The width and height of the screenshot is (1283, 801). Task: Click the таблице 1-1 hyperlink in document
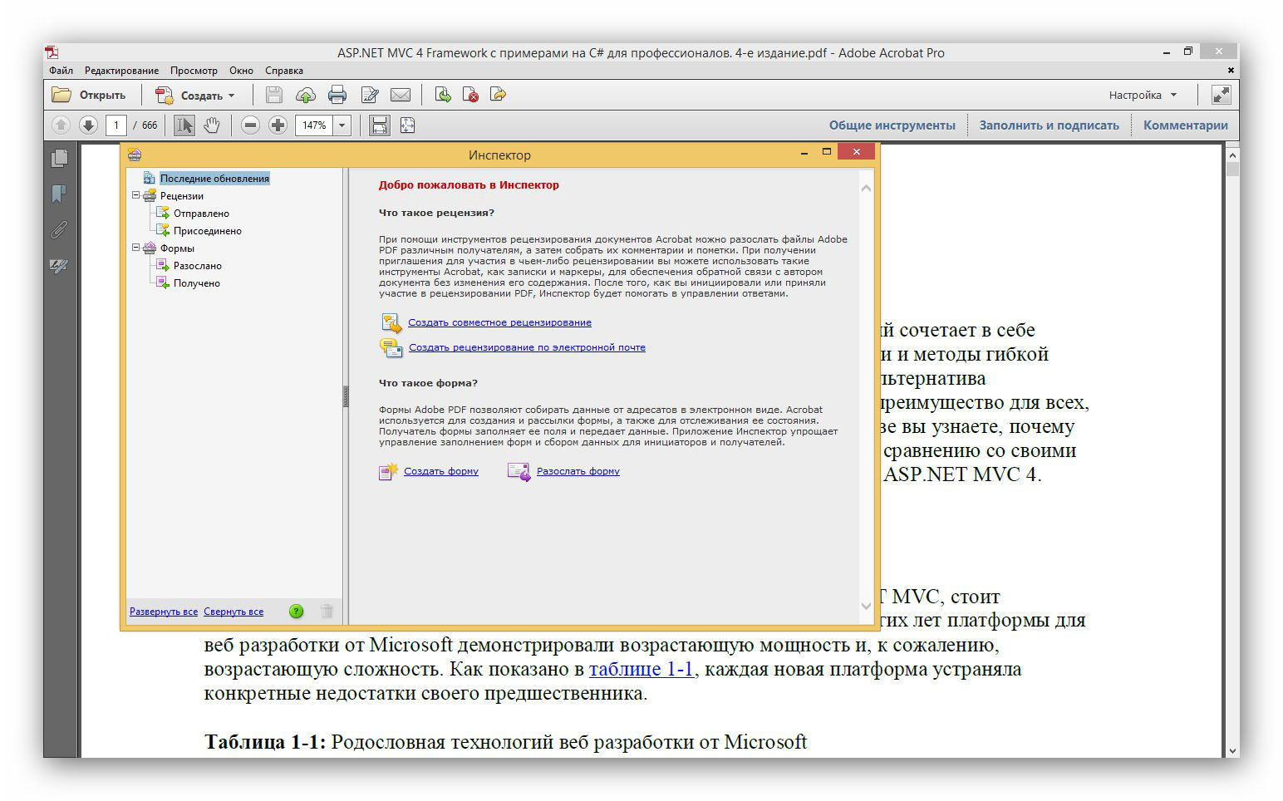click(x=641, y=669)
